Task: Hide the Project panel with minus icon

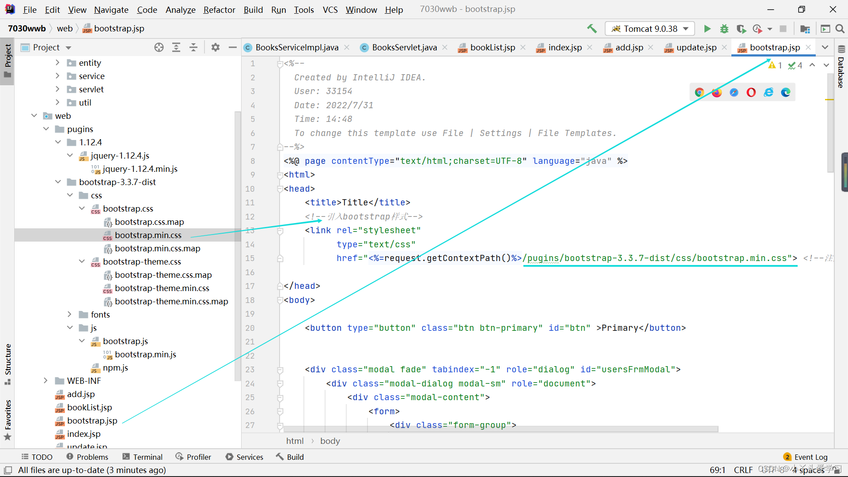Action: click(x=233, y=47)
